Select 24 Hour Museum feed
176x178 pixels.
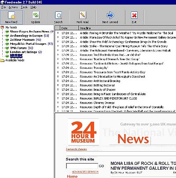point(22,40)
